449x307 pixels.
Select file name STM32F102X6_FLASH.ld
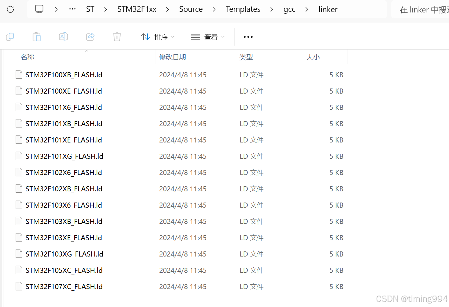[64, 173]
